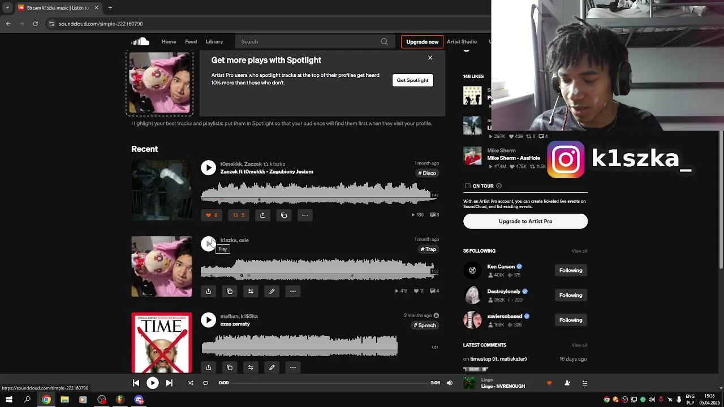
Task: Open Windows taskbar search
Action: (27, 400)
